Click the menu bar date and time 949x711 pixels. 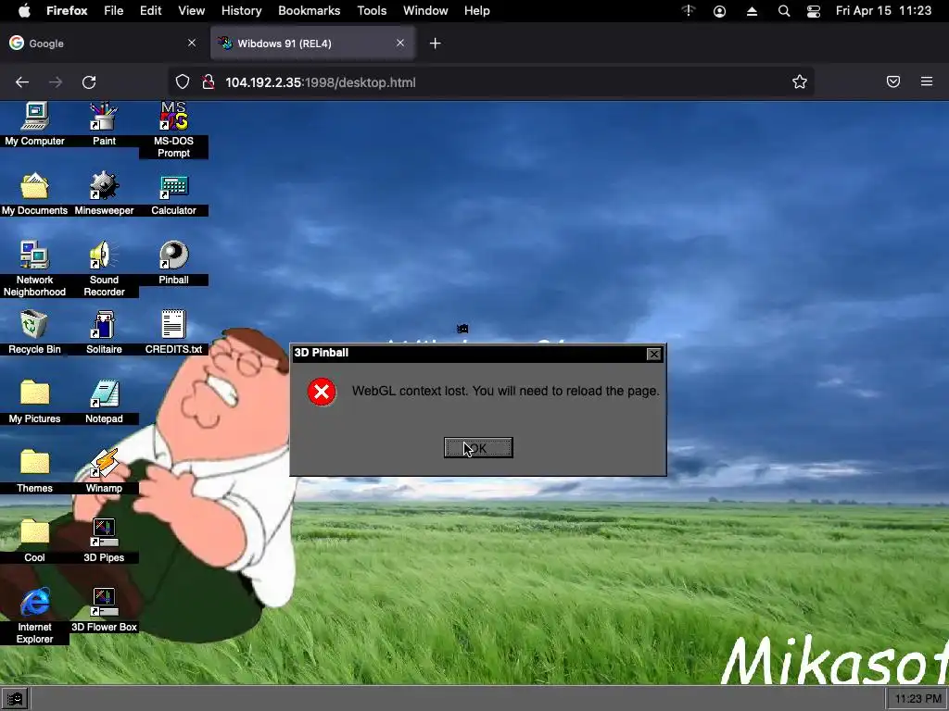point(883,11)
